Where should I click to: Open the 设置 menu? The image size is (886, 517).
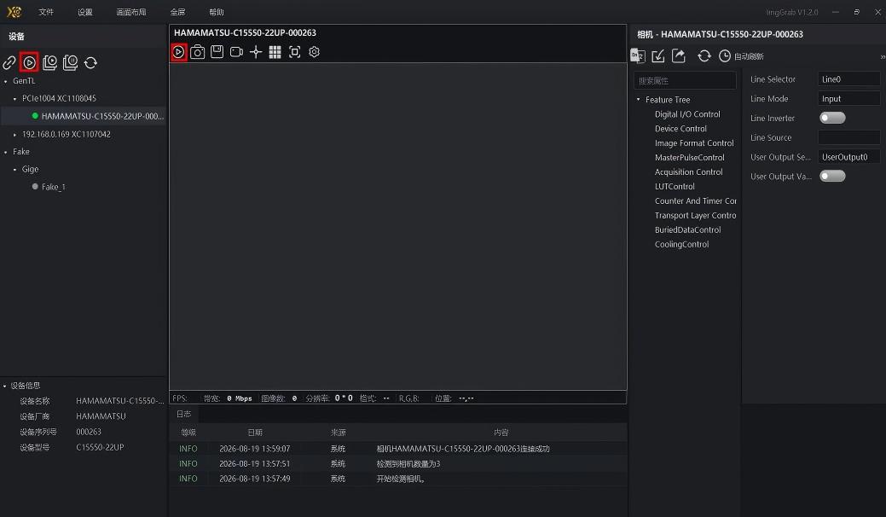[84, 12]
